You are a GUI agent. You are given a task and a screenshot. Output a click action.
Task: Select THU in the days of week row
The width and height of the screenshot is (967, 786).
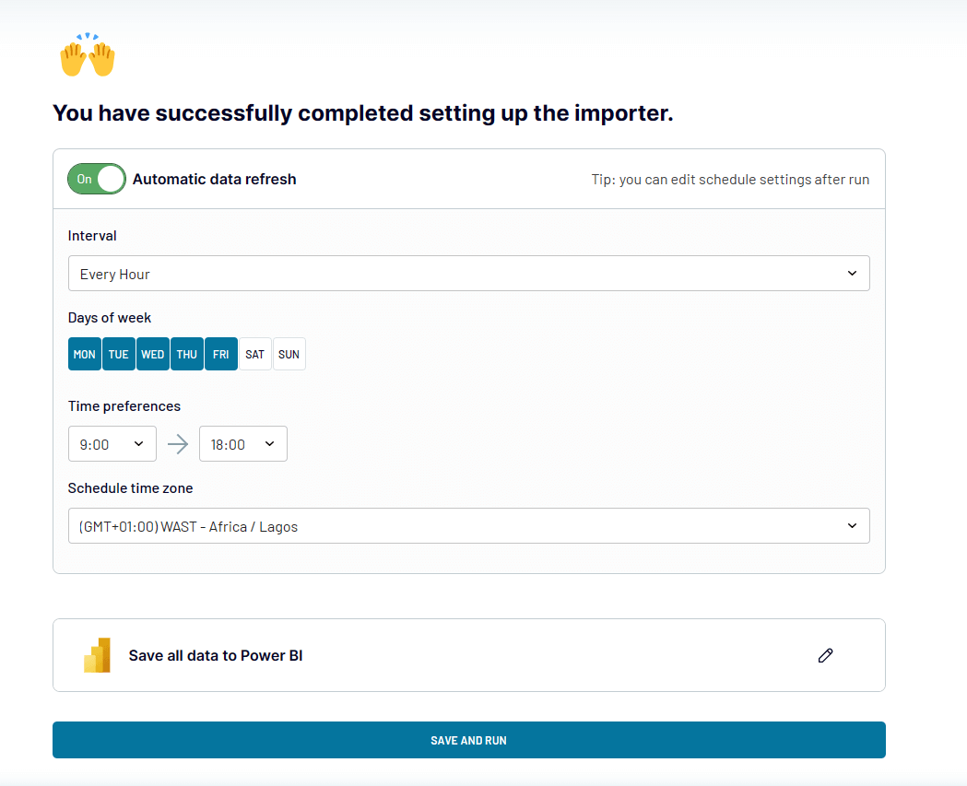[186, 354]
